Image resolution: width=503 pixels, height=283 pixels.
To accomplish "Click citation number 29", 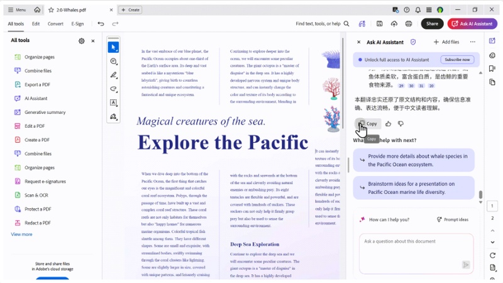I will (401, 86).
